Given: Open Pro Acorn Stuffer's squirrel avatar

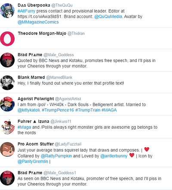Looking at the screenshot, I should tap(7, 149).
